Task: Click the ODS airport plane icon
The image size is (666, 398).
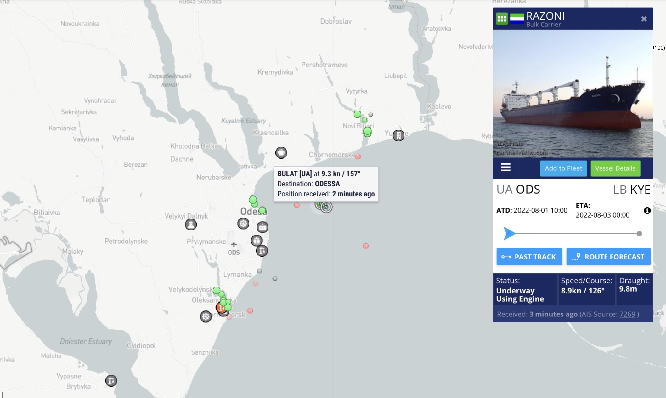Action: pos(234,244)
